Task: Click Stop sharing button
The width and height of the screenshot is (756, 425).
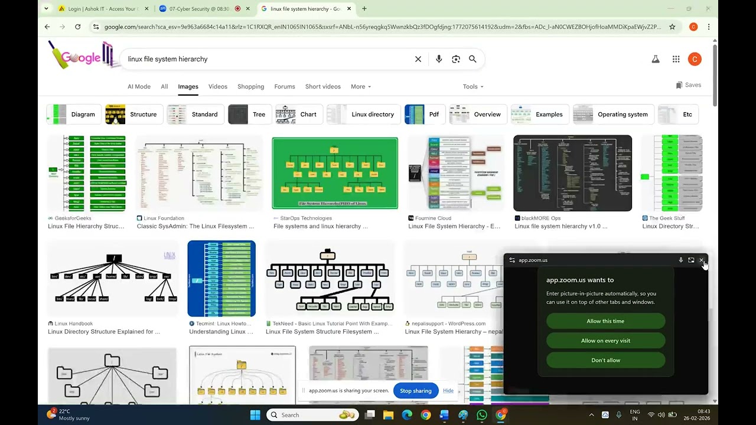Action: [x=416, y=391]
